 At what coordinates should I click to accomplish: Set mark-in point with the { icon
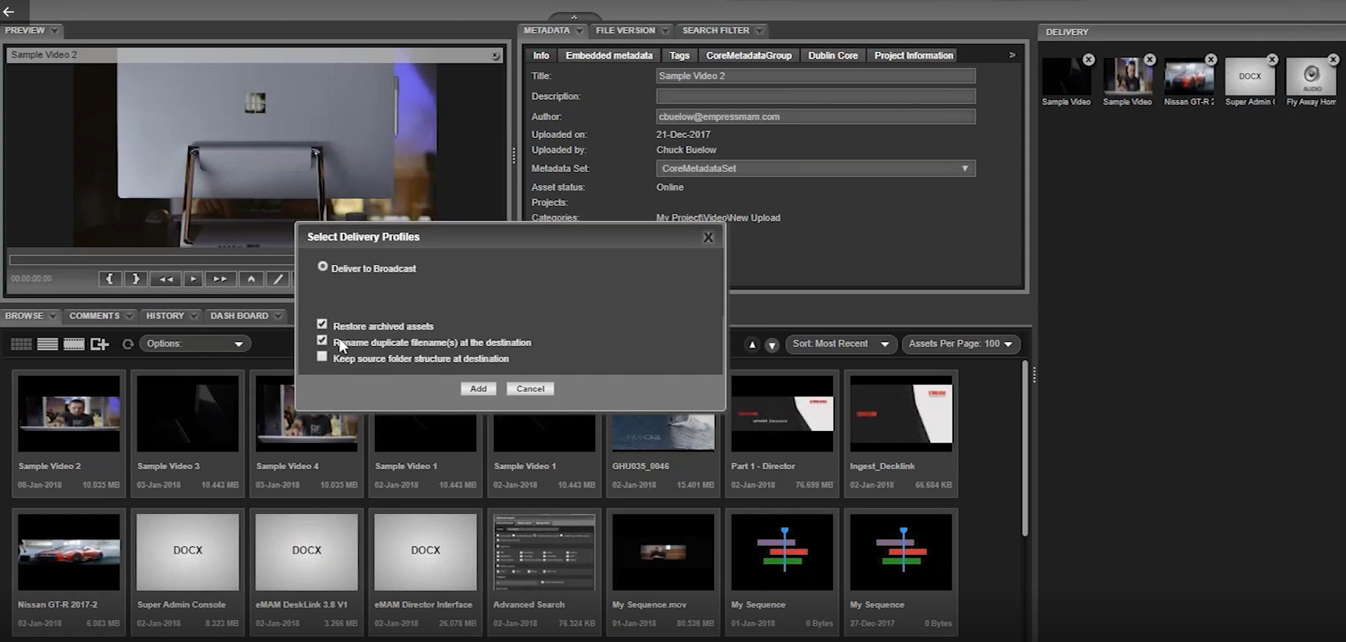pos(110,279)
